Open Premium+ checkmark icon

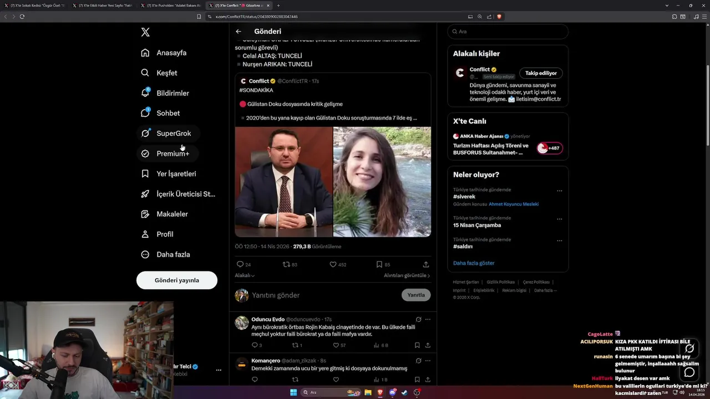(145, 154)
